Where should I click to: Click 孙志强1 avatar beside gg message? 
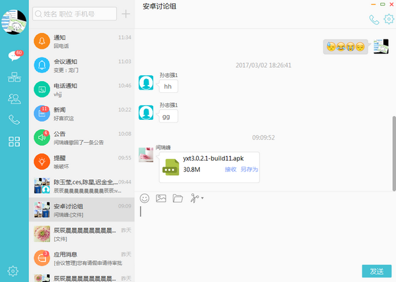[146, 113]
